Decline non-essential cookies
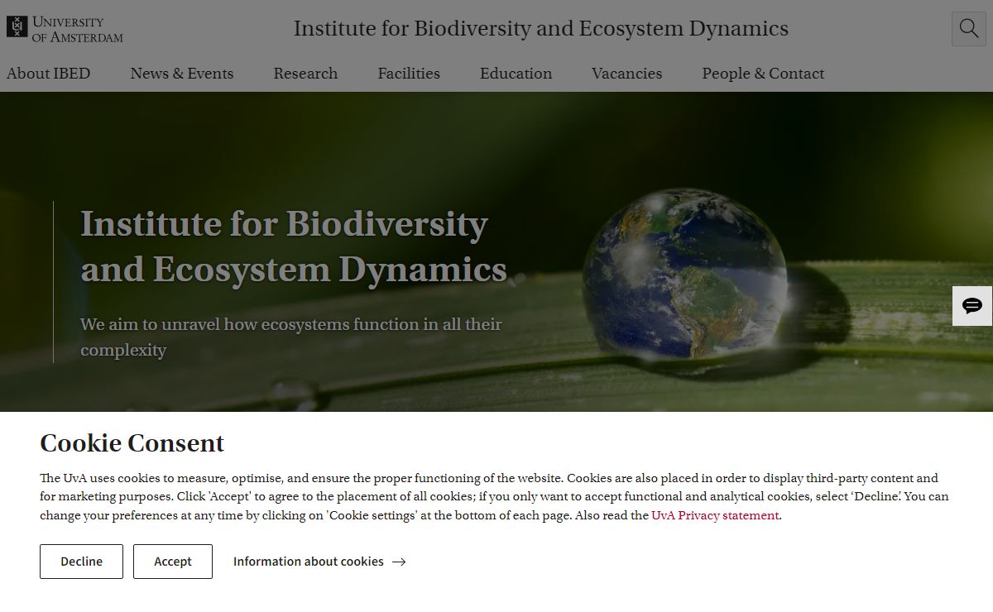Screen dimensions: 993x612 point(81,562)
